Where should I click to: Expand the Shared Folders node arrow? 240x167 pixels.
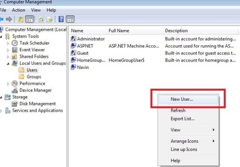click(8, 57)
